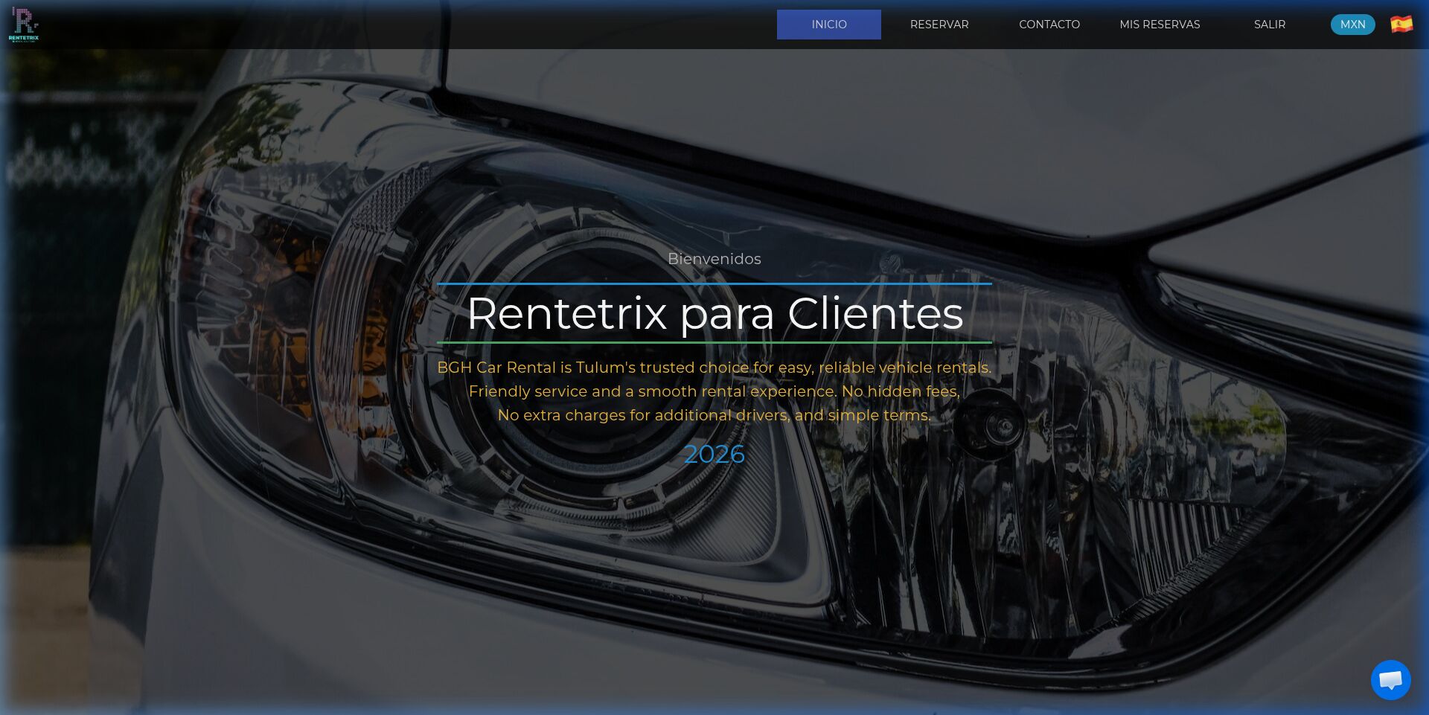Click the Rentetrix para Clientes heading

pos(714,313)
